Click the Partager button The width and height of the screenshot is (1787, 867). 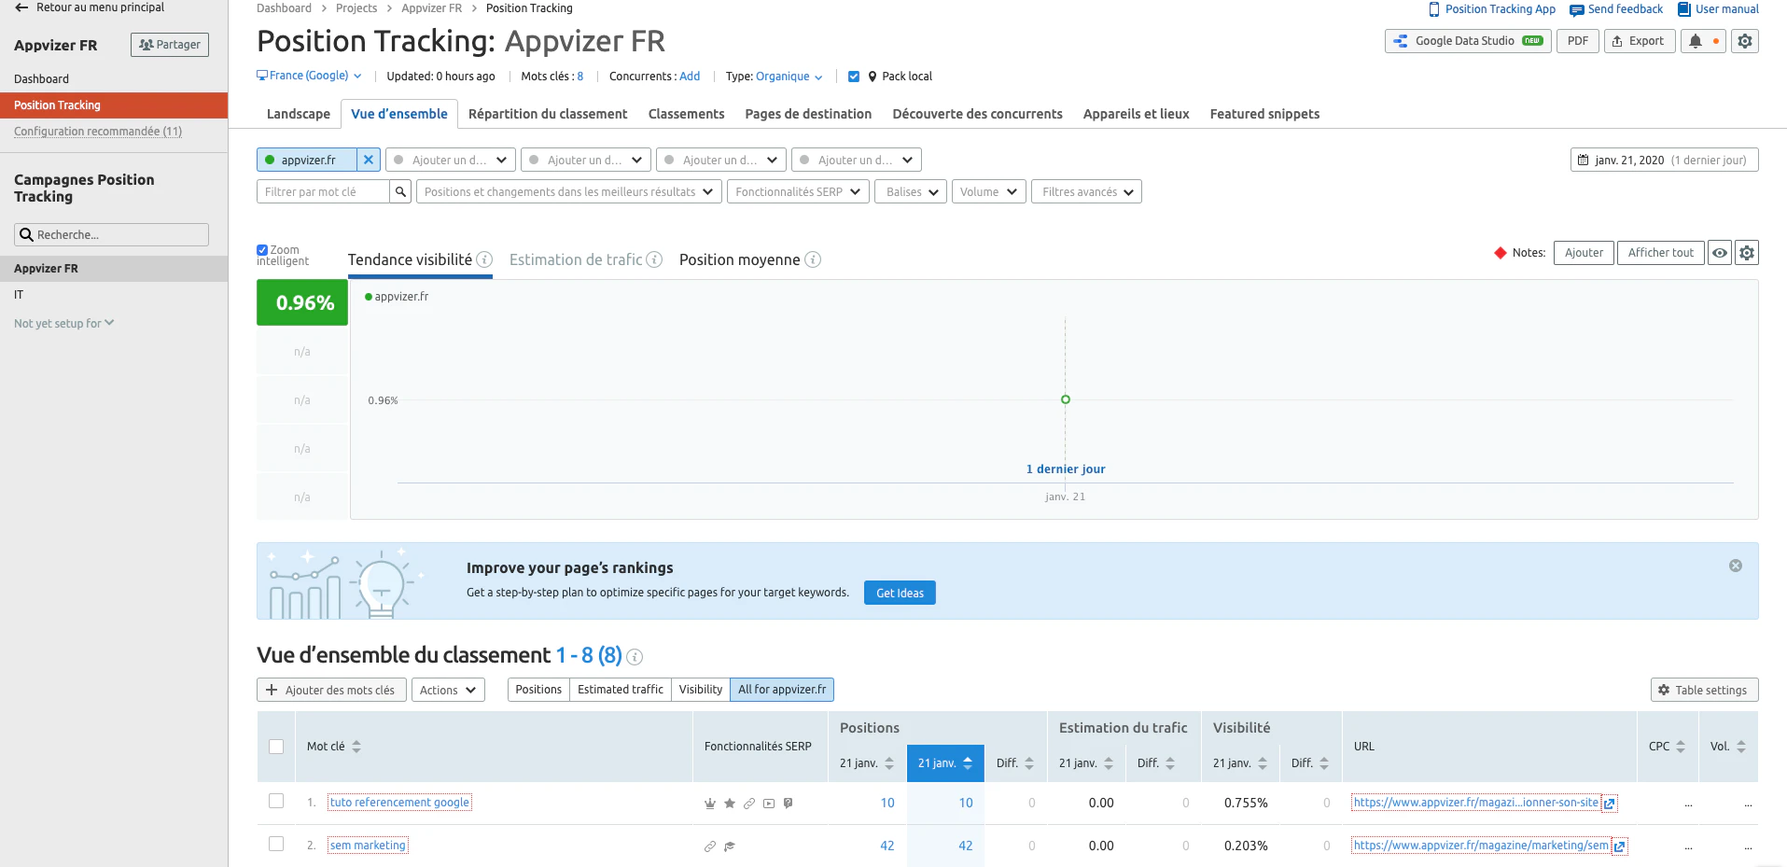point(170,45)
